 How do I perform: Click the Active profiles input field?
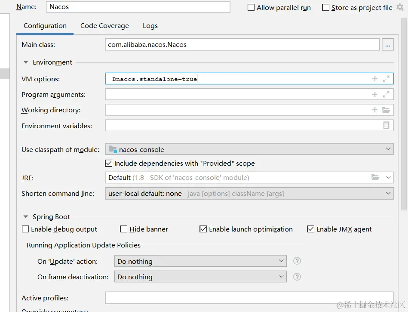coord(249,298)
